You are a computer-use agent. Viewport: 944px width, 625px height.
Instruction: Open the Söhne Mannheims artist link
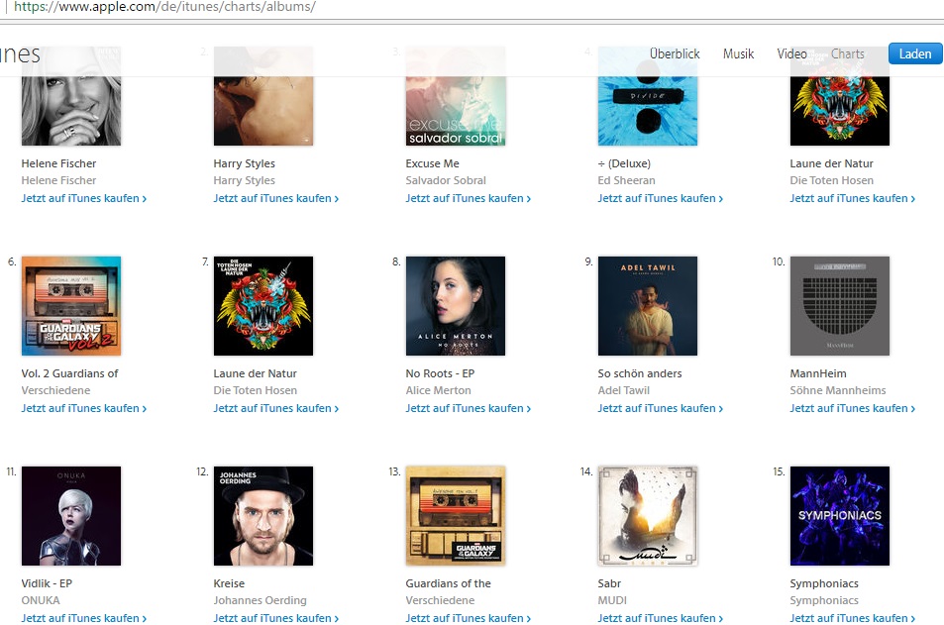[837, 390]
